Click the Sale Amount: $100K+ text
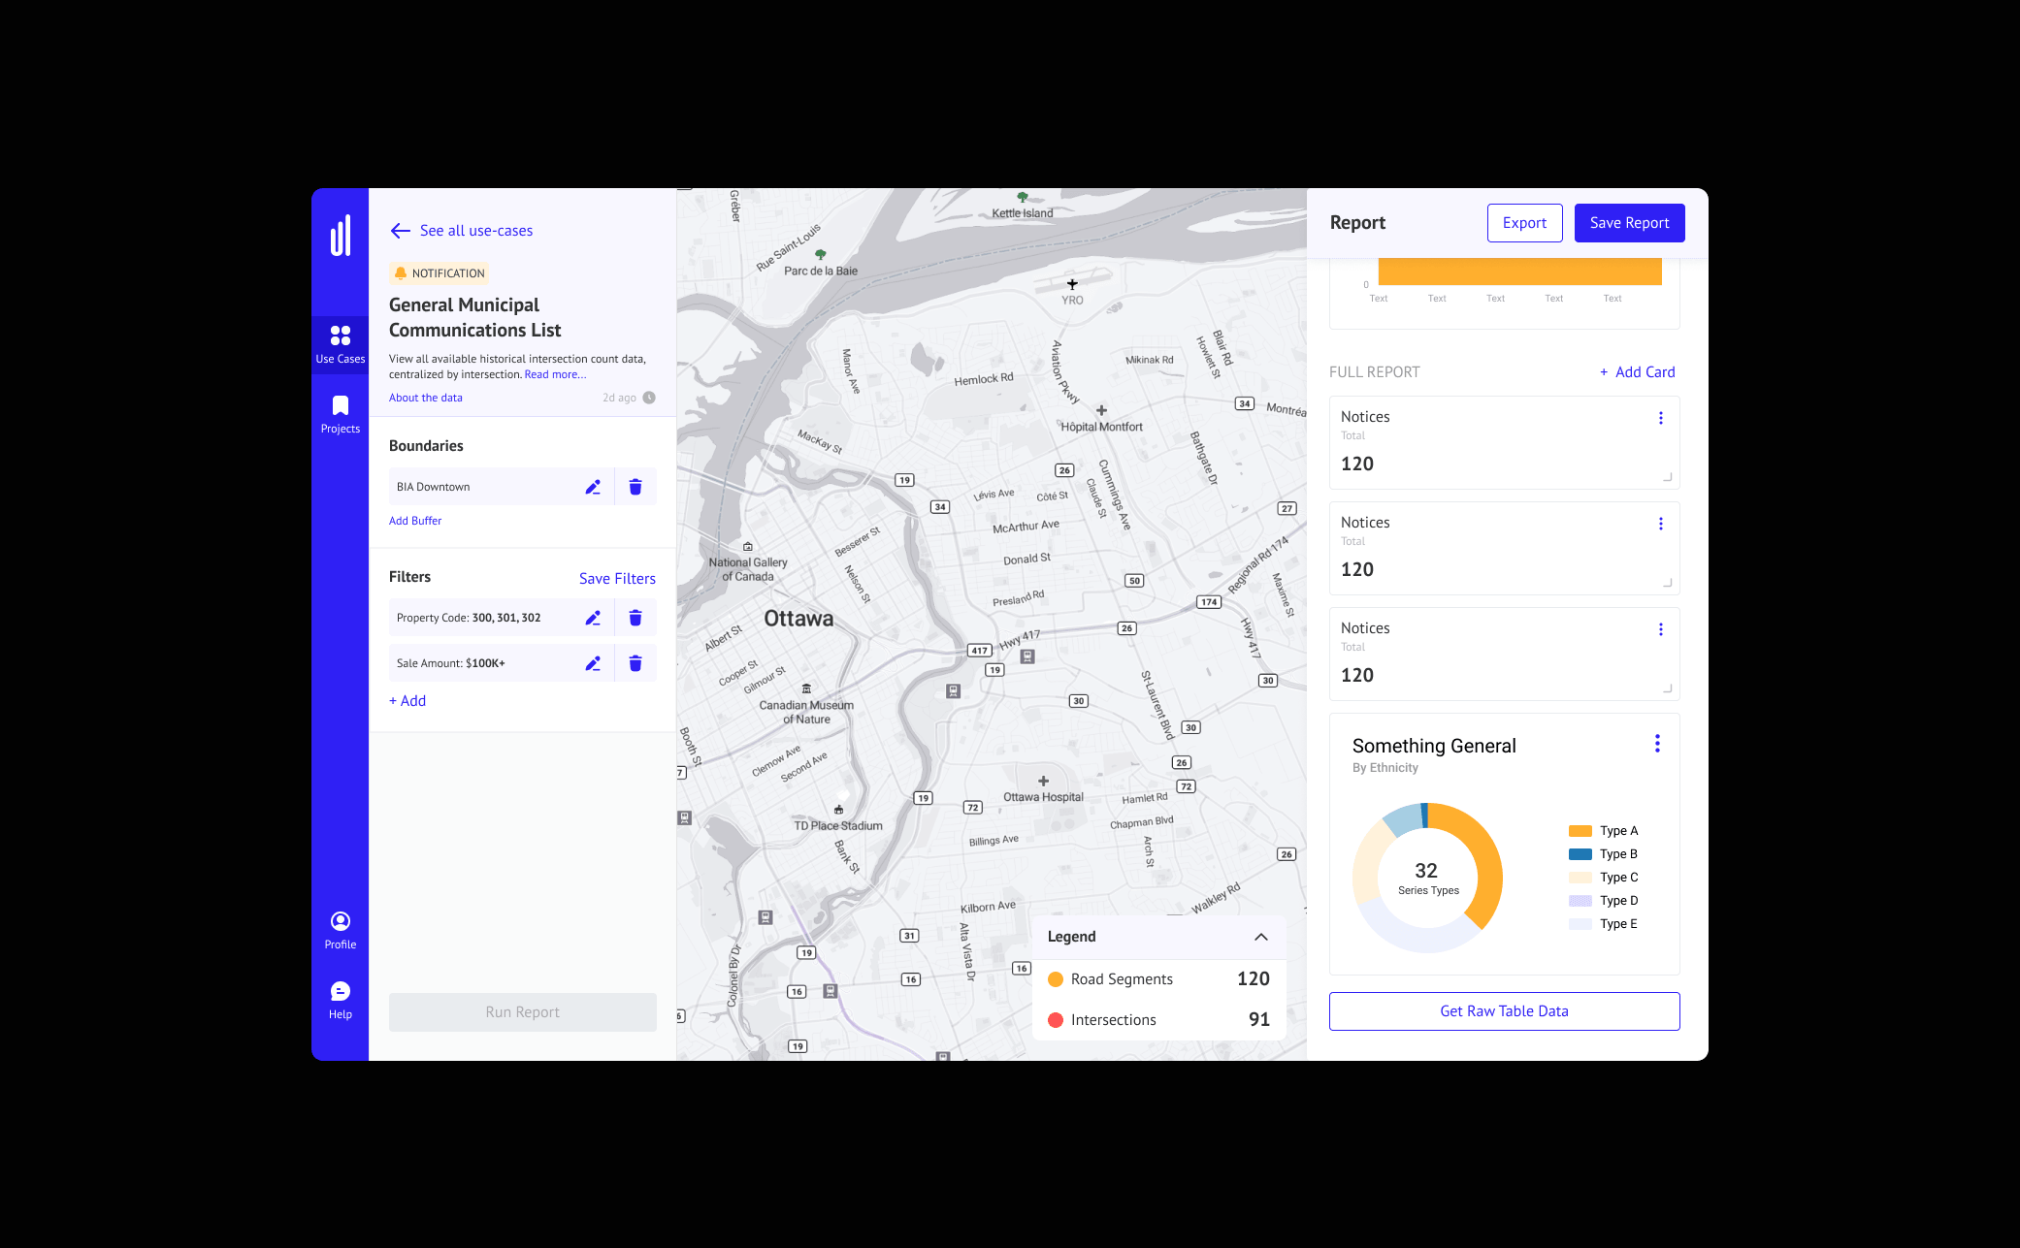 tap(451, 663)
